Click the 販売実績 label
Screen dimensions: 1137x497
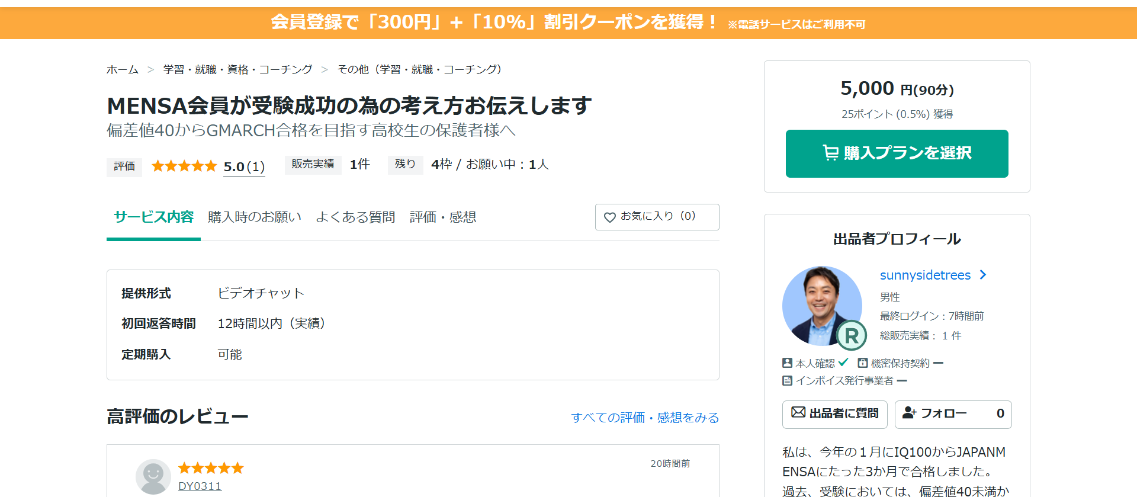click(x=313, y=164)
